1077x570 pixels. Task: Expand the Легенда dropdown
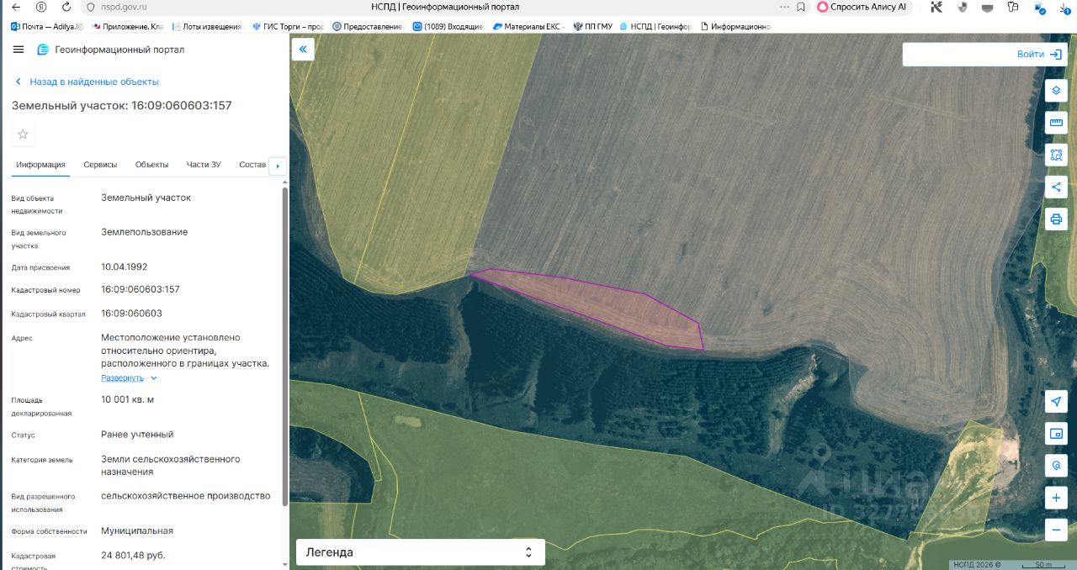click(420, 552)
